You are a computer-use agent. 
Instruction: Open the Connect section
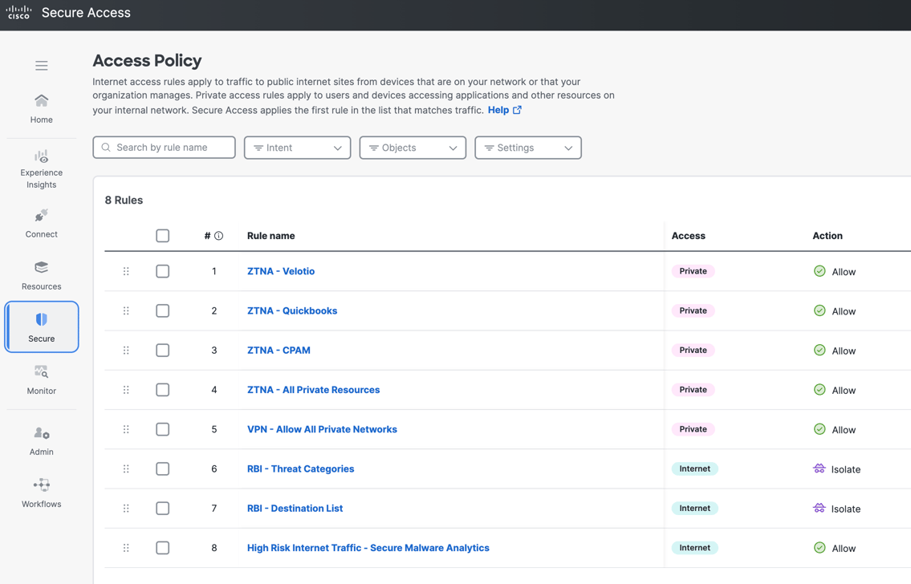click(x=41, y=224)
